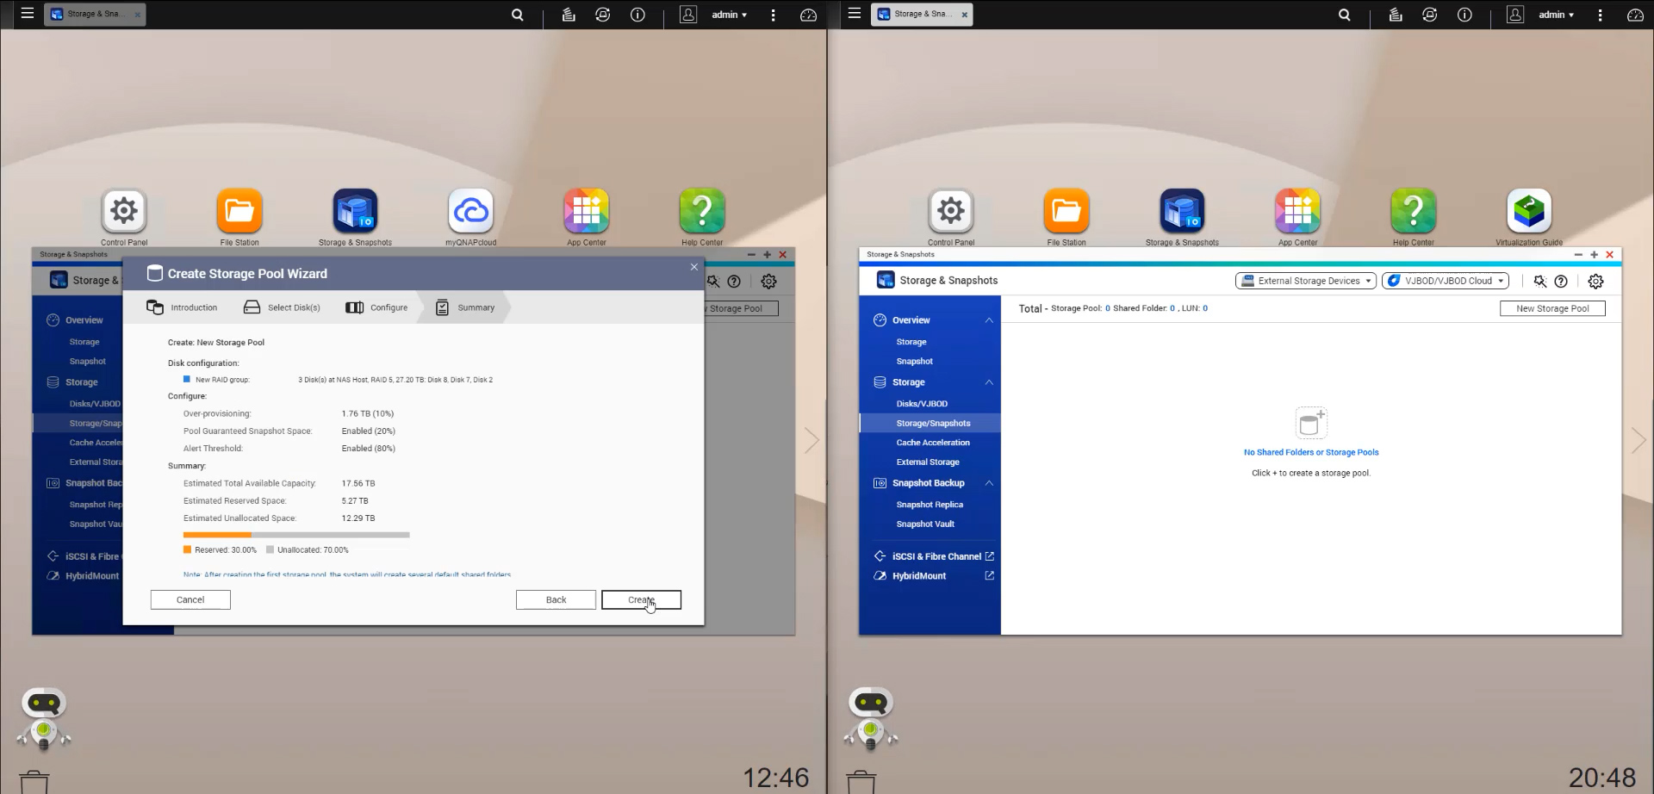This screenshot has height=794, width=1654.
Task: Launch the Virtualization Guide desktop icon
Action: (1528, 211)
